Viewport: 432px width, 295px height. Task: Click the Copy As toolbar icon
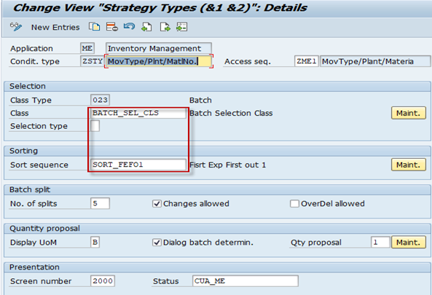coord(95,27)
